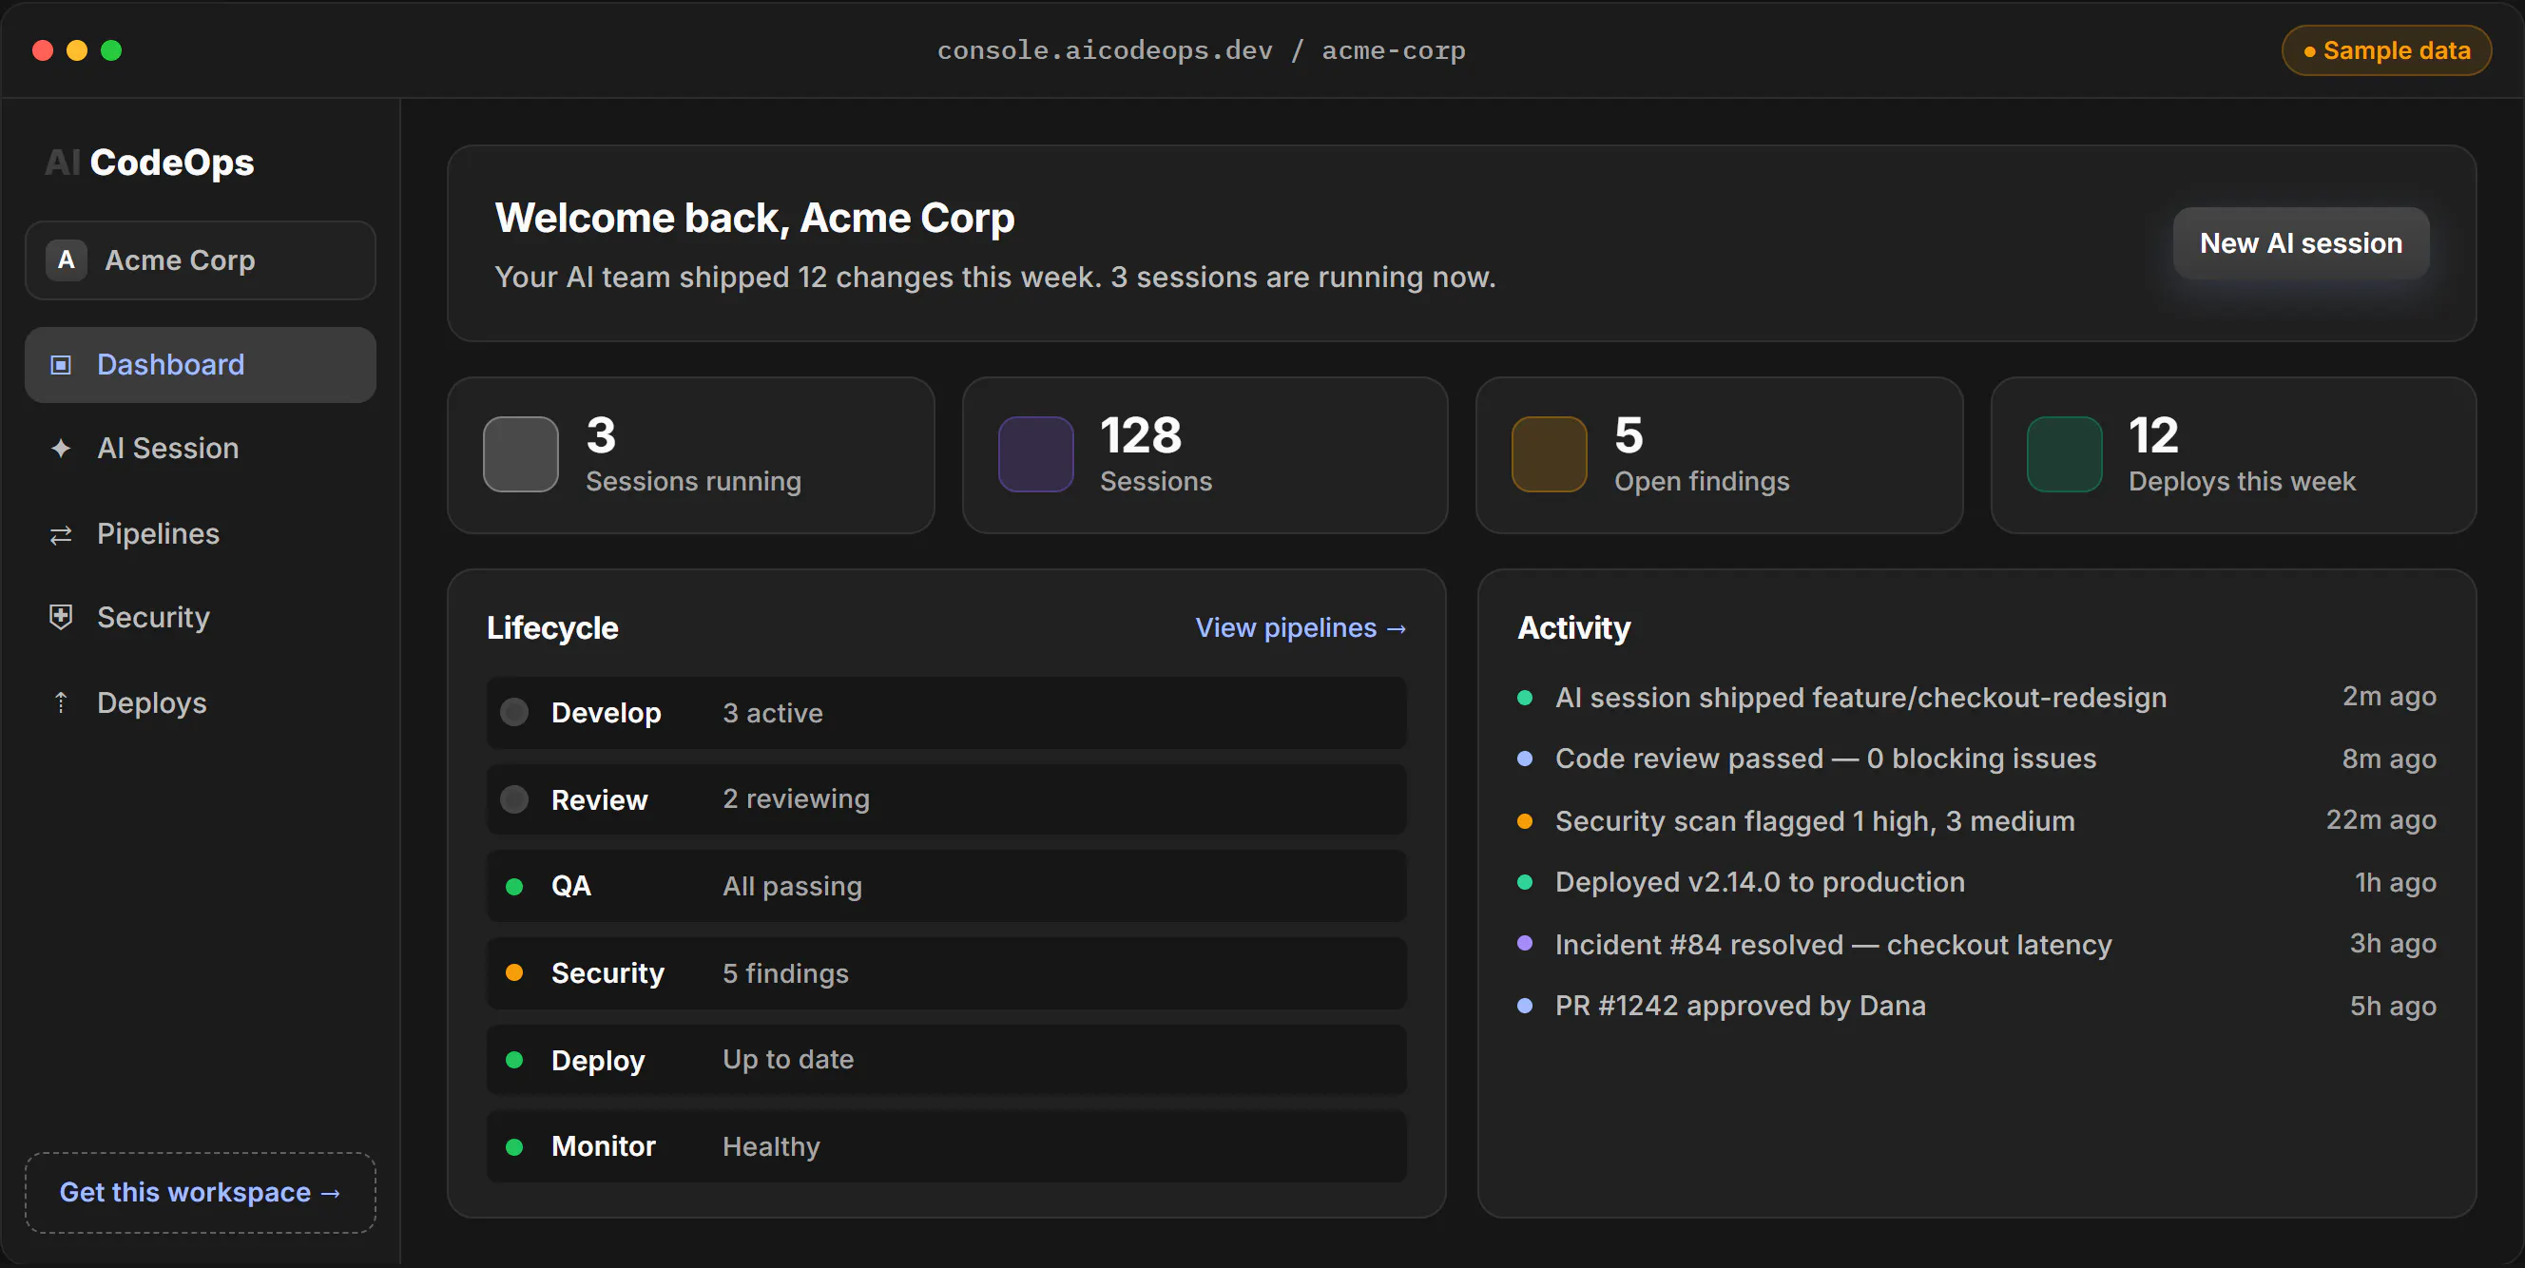
Task: Open activity 'Code review passed — 0 blocking issues'
Action: click(x=1976, y=759)
